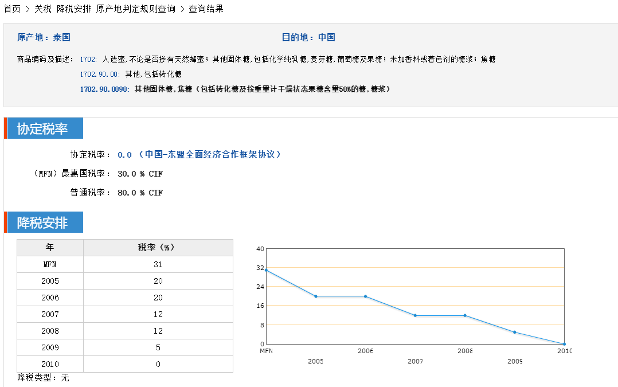
Task: Click the 1702 commodity code link
Action: 88,60
